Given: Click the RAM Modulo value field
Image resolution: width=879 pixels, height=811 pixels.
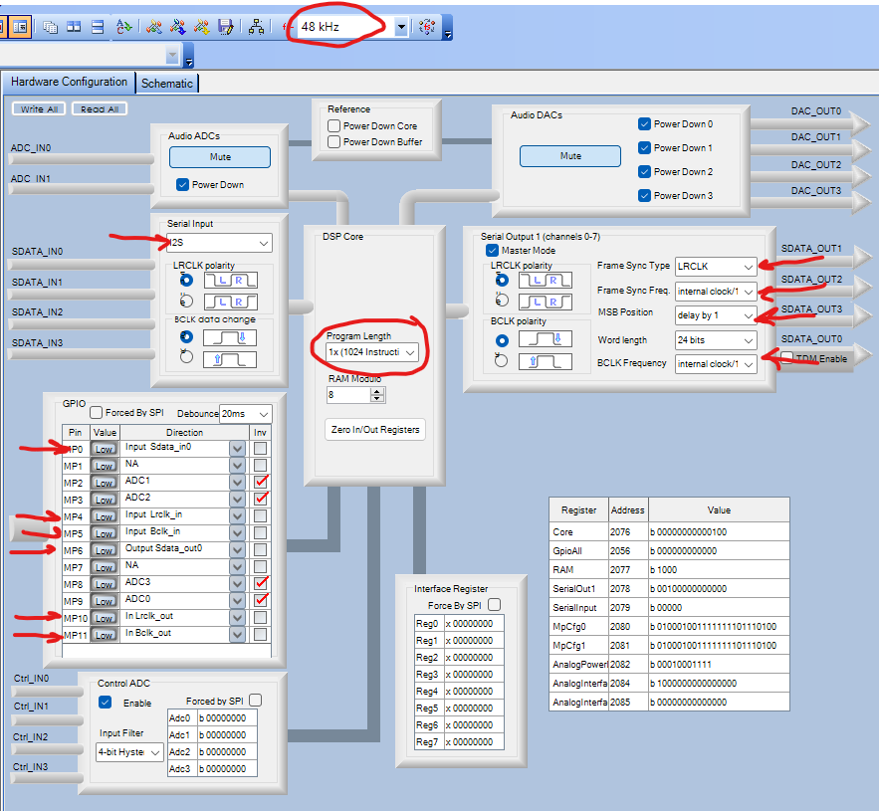Looking at the screenshot, I should pyautogui.click(x=348, y=395).
